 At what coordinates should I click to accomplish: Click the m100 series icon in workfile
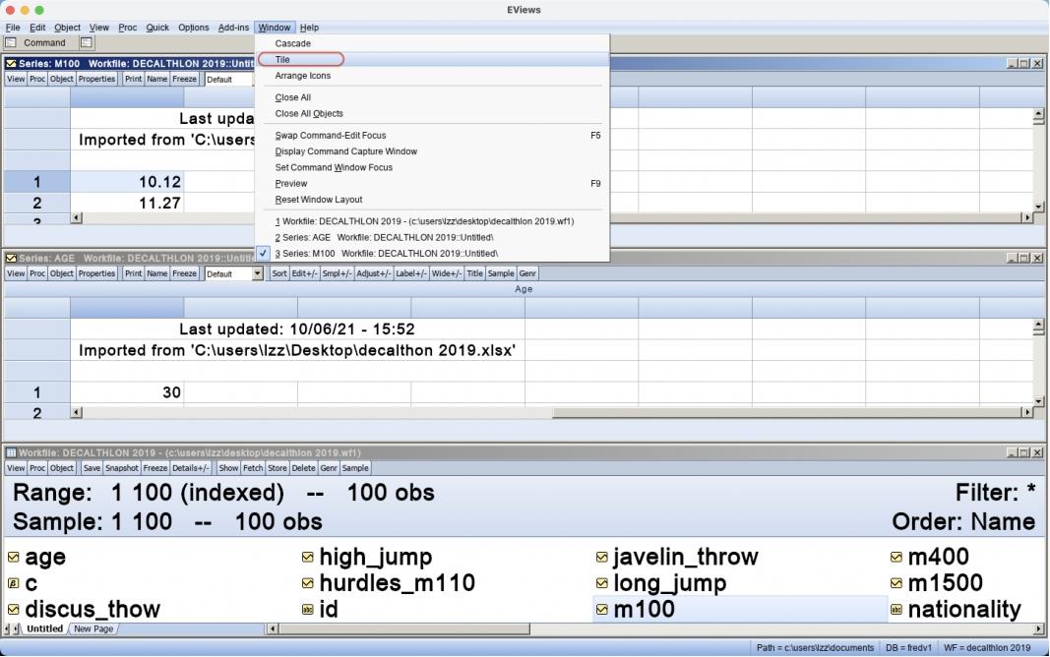click(x=602, y=610)
